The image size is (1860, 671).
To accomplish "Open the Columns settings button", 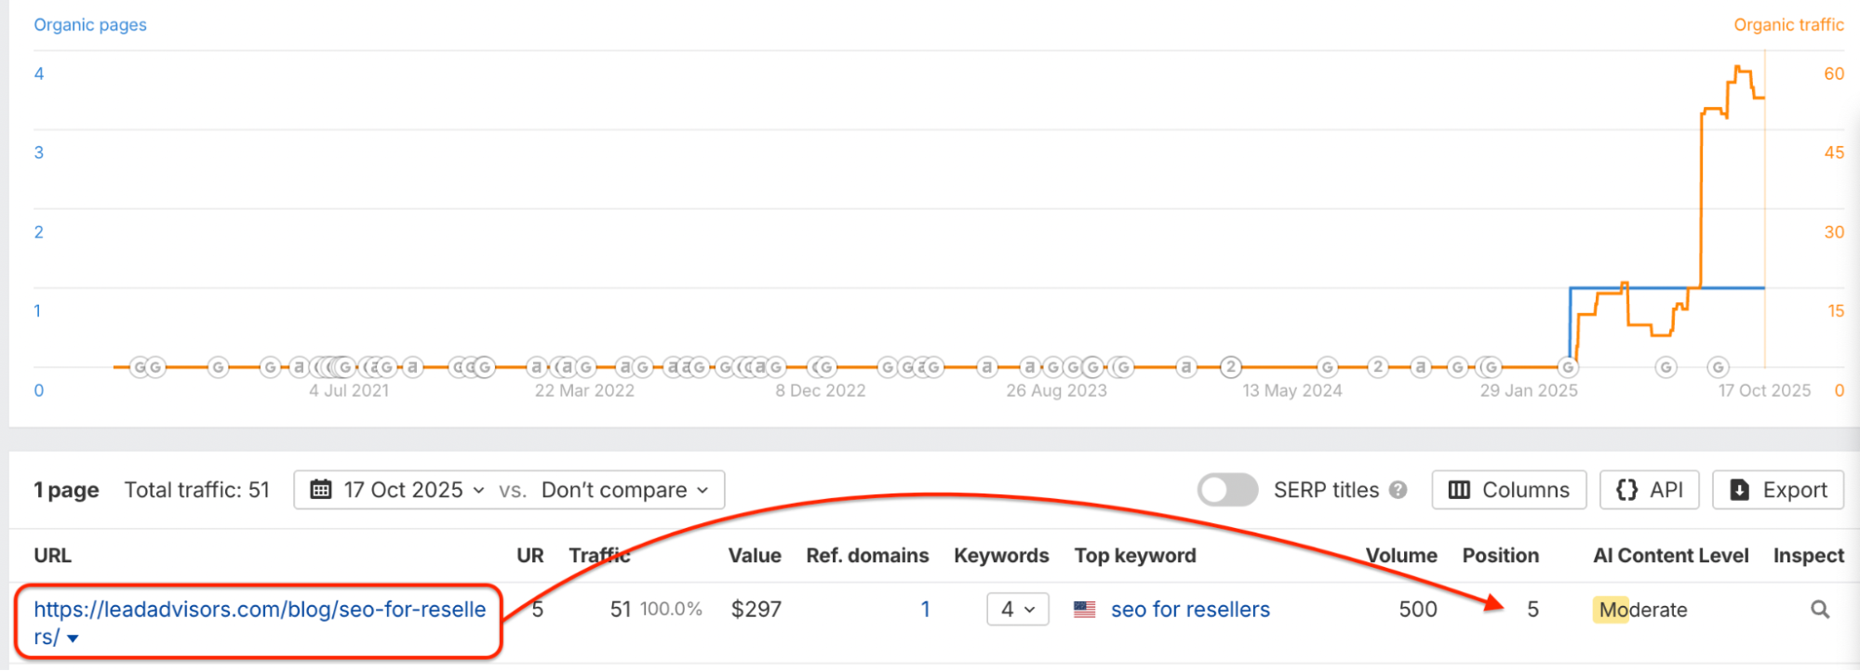I will (x=1508, y=490).
